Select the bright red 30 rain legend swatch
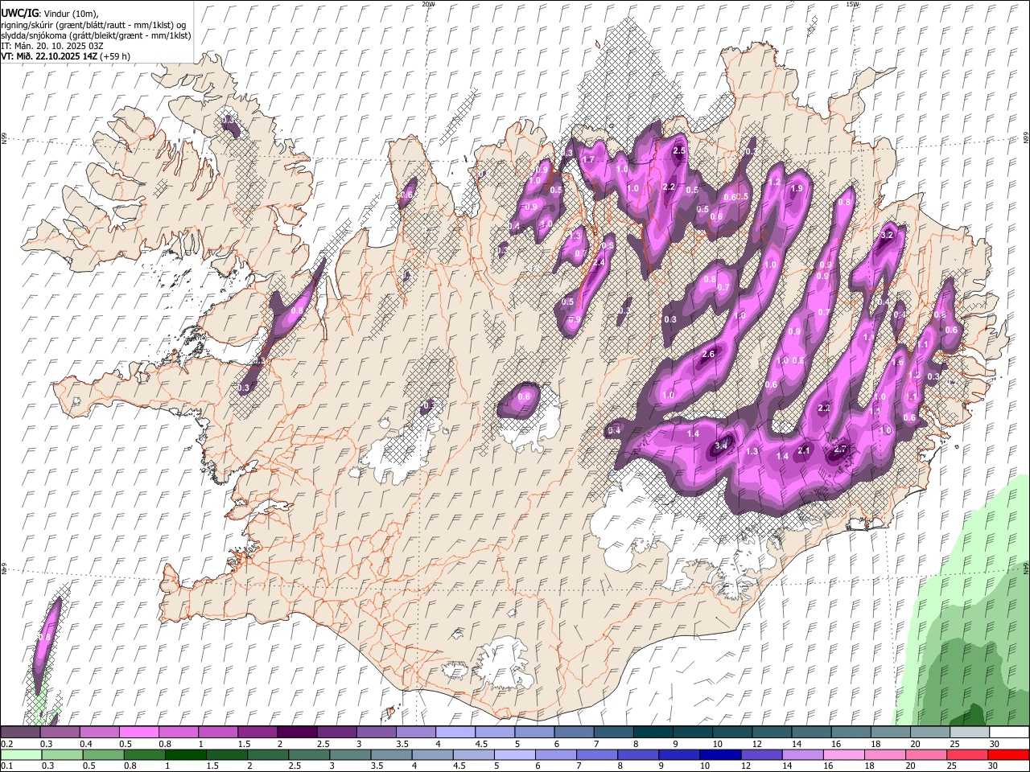Image resolution: width=1030 pixels, height=772 pixels. pyautogui.click(x=1008, y=754)
